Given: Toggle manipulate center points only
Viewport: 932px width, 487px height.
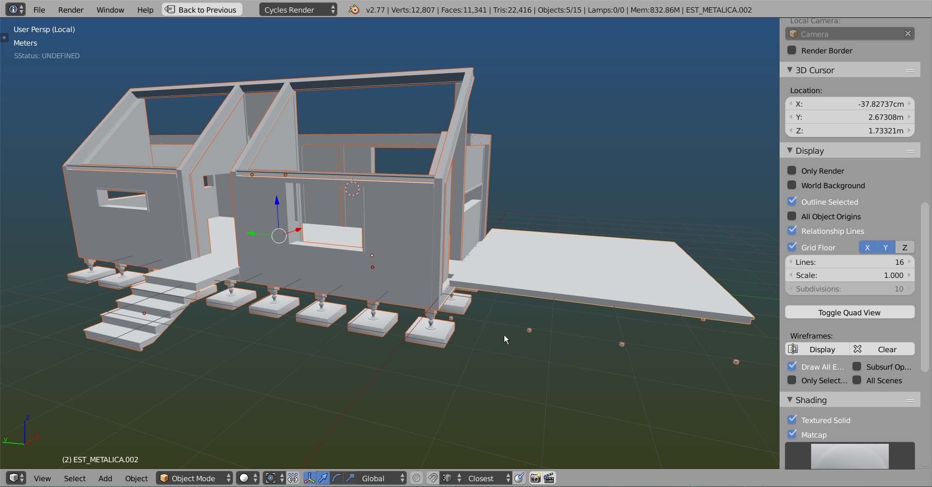Looking at the screenshot, I should [293, 478].
